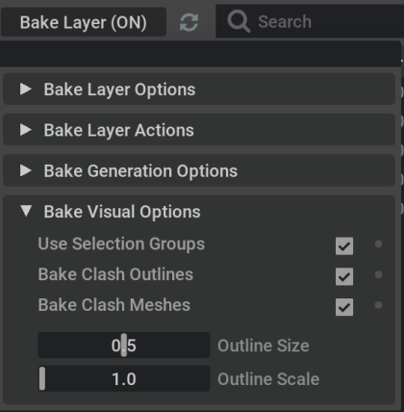The width and height of the screenshot is (404, 412).
Task: Toggle the Bake Clash Meshes checkbox
Action: (x=344, y=307)
